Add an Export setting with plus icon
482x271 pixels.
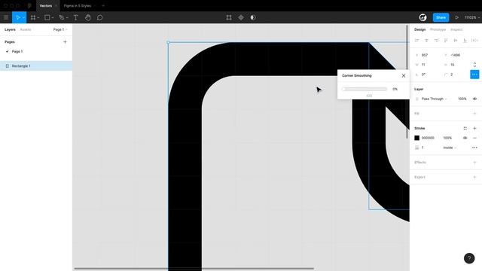coord(474,177)
